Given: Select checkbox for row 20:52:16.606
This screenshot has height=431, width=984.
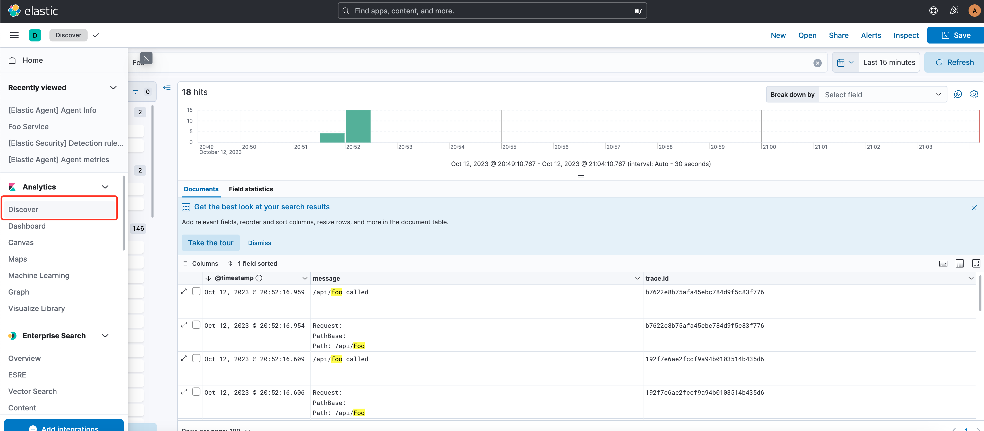Looking at the screenshot, I should click(x=196, y=392).
